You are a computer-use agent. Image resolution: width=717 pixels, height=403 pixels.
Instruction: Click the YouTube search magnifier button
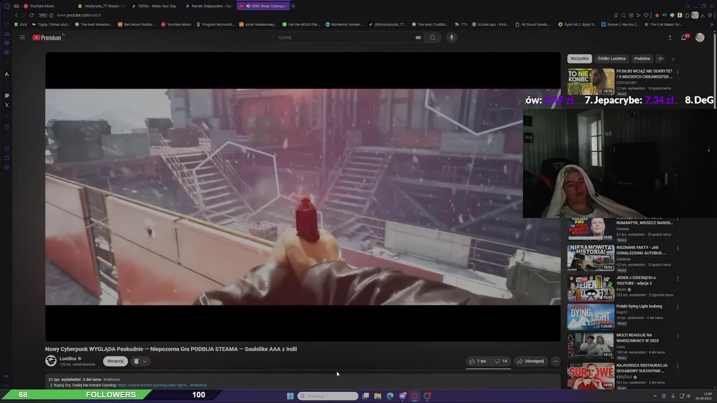[x=432, y=38]
